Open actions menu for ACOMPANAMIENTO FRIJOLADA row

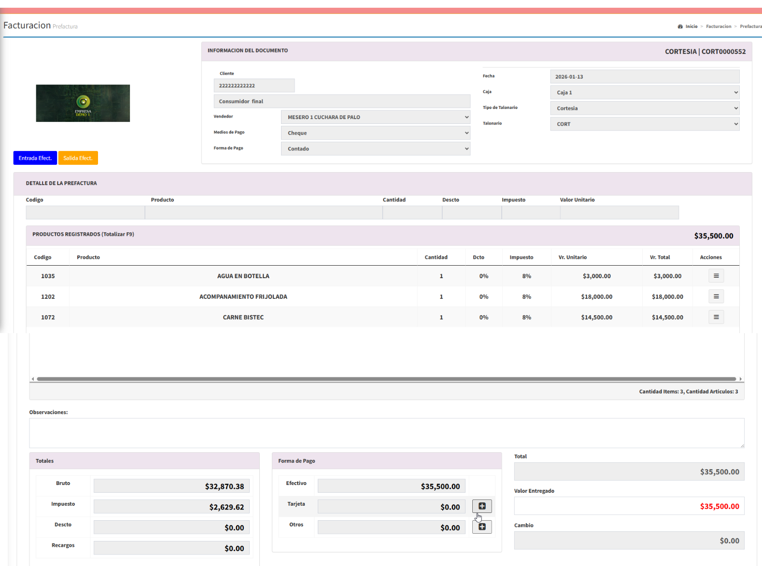coord(716,296)
